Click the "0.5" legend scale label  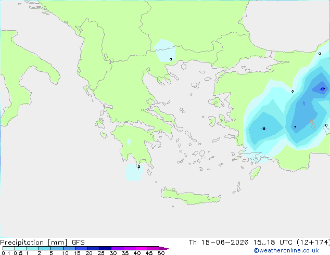pyautogui.click(x=18, y=253)
